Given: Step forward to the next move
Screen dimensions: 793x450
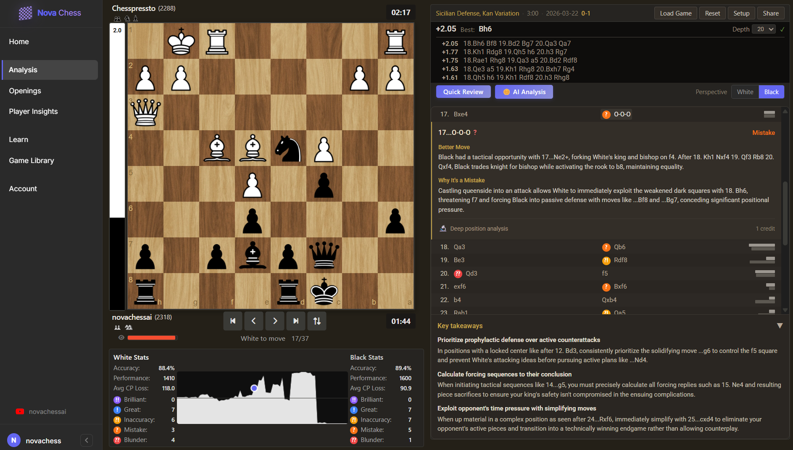Looking at the screenshot, I should 275,321.
